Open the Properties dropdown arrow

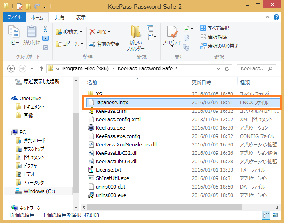tap(172, 46)
